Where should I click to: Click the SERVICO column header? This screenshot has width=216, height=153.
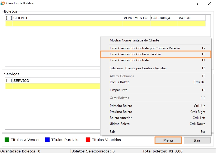[x=56, y=80]
